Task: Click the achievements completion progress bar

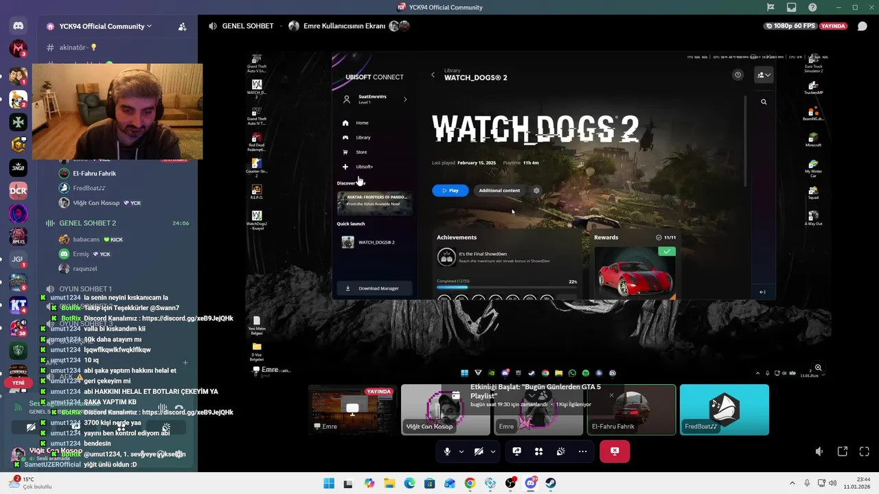Action: (507, 287)
